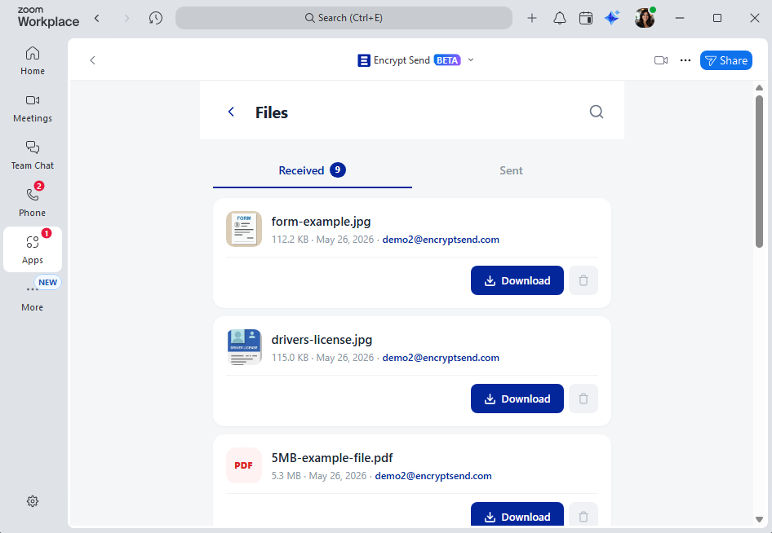Open the settings gear in sidebar
772x533 pixels.
pyautogui.click(x=33, y=501)
